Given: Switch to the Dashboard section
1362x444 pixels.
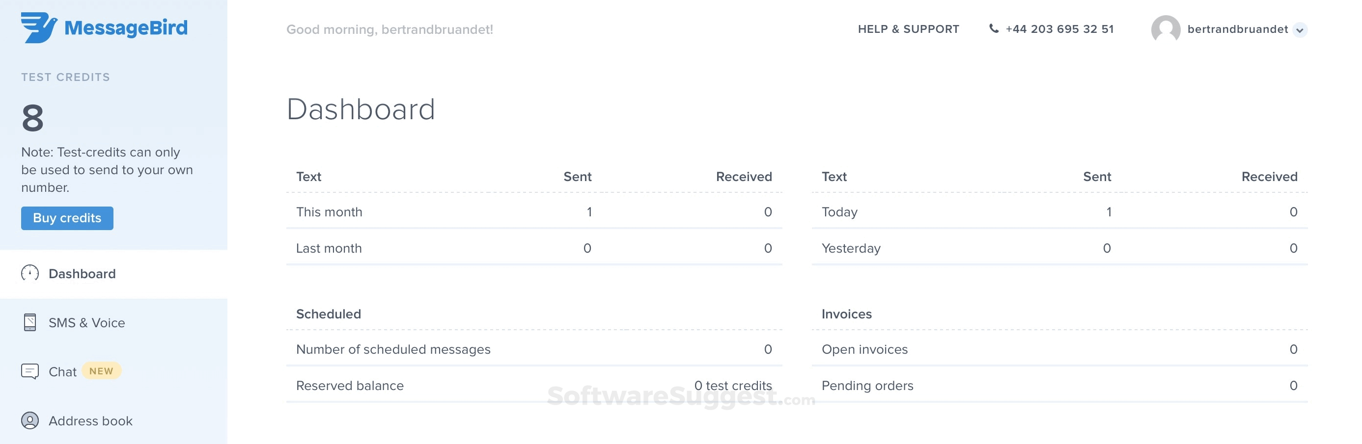Looking at the screenshot, I should (83, 273).
